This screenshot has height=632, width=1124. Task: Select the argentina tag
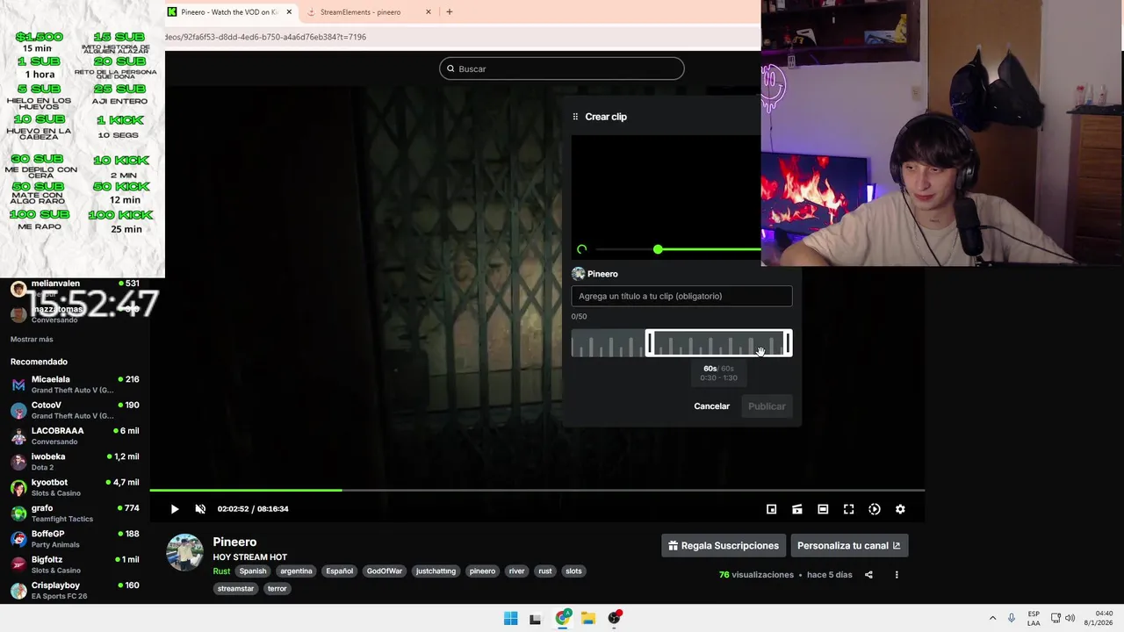(296, 571)
